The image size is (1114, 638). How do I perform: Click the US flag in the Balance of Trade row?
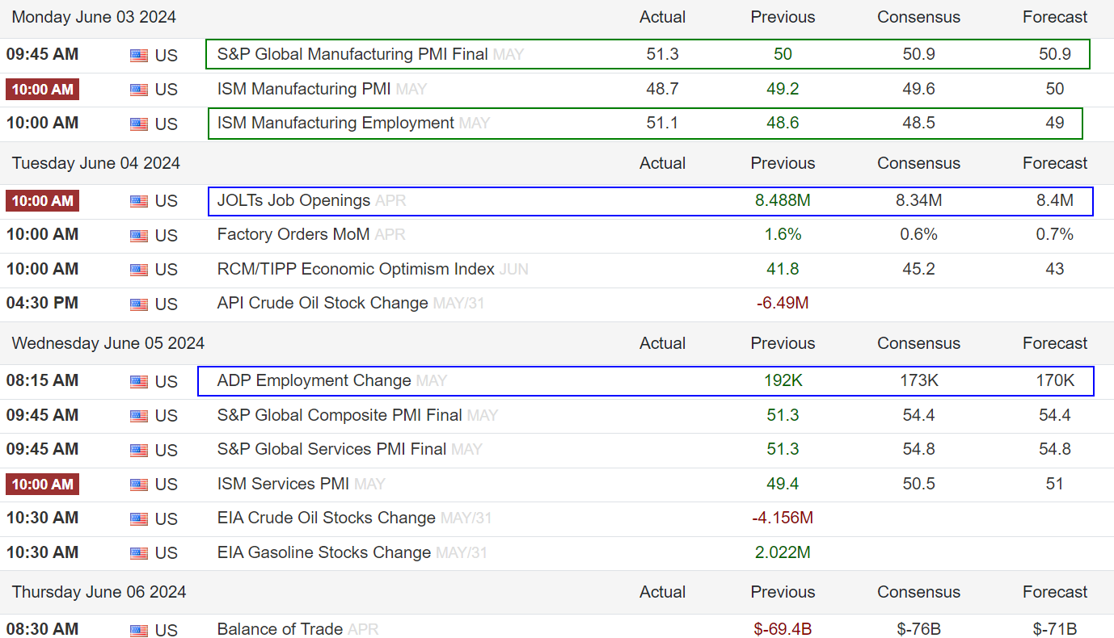139,631
